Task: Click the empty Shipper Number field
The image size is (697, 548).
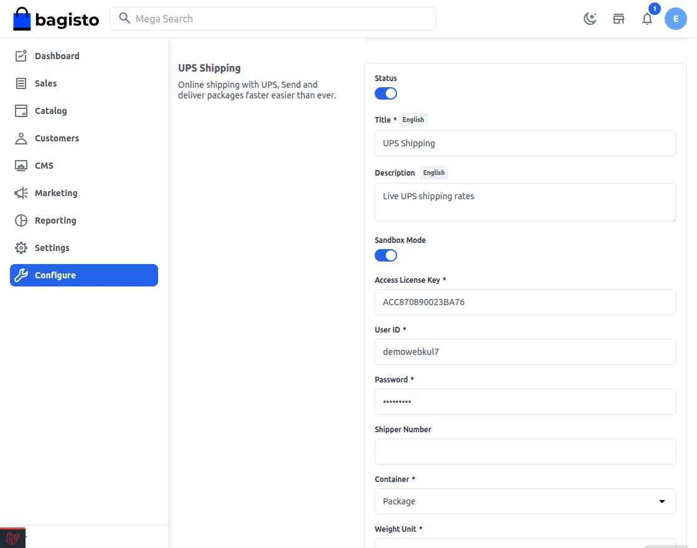Action: [525, 451]
